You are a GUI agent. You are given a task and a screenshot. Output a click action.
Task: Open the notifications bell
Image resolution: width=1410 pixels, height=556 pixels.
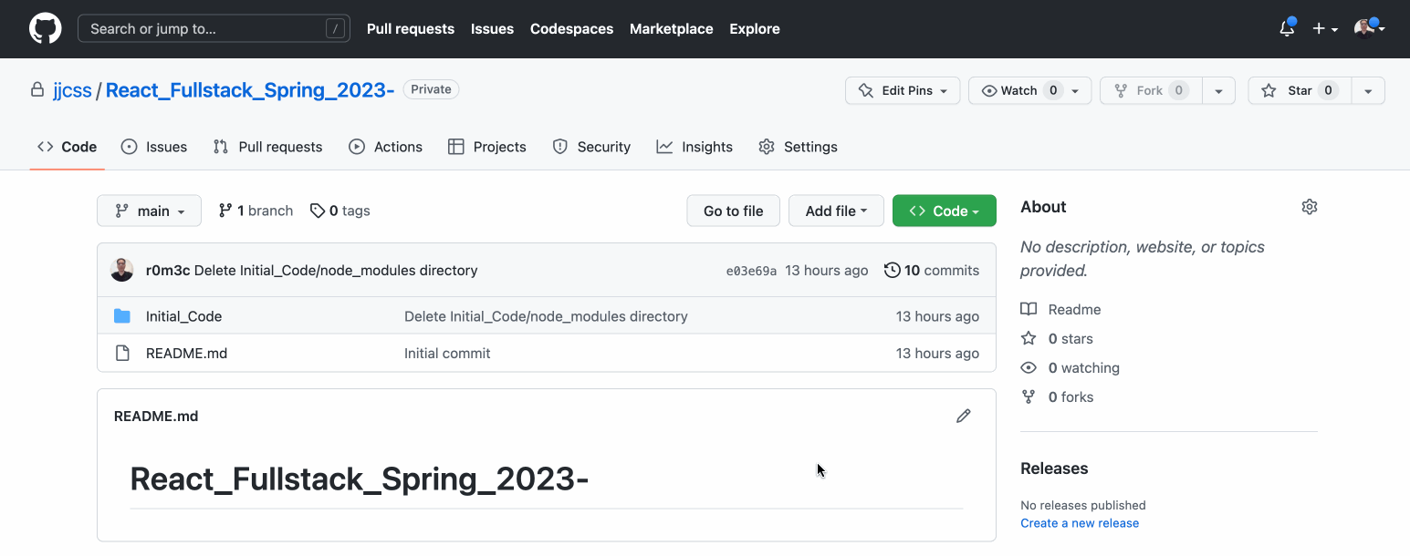point(1287,28)
